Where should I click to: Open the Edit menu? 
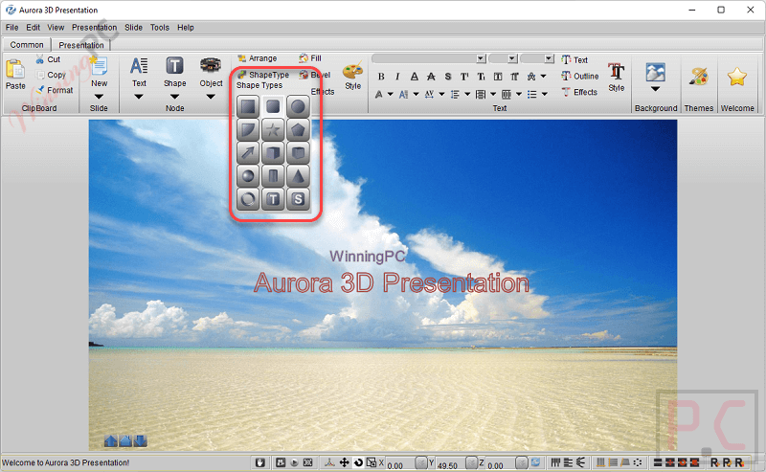34,28
